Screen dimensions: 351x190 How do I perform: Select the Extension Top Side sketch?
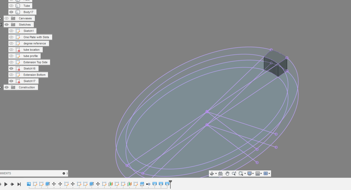[36, 62]
